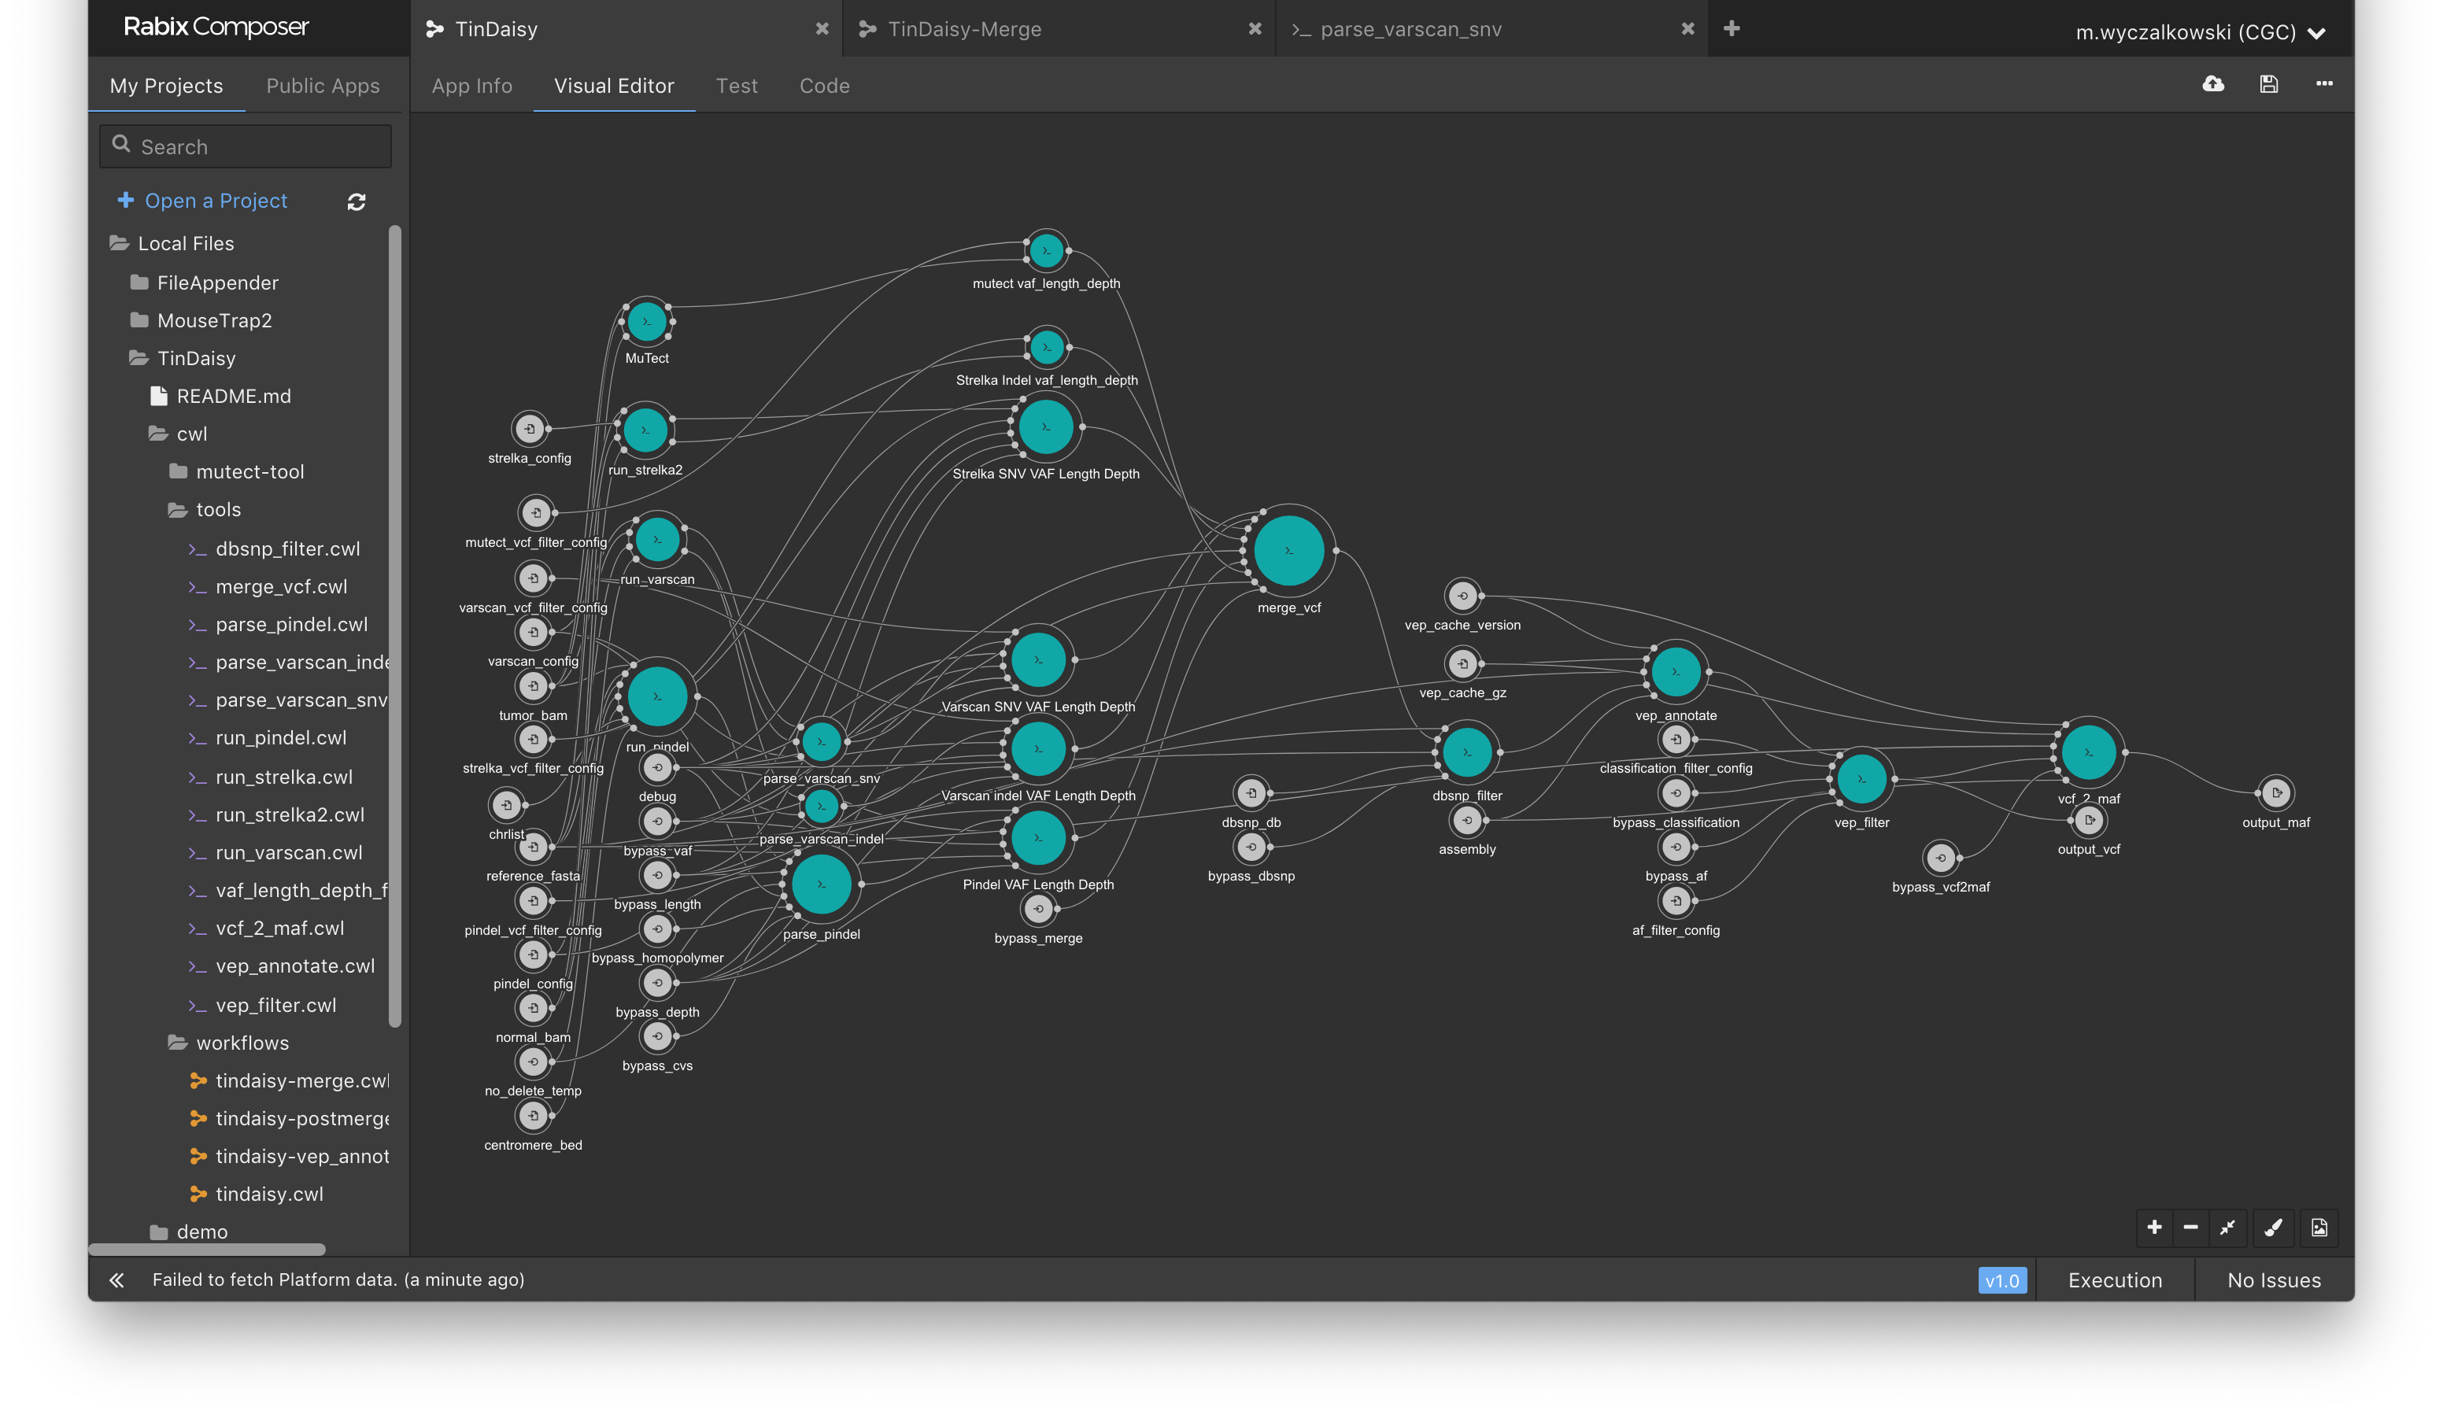Image resolution: width=2443 pixels, height=1418 pixels.
Task: Fit workflow to viewport icon
Action: 2227,1227
